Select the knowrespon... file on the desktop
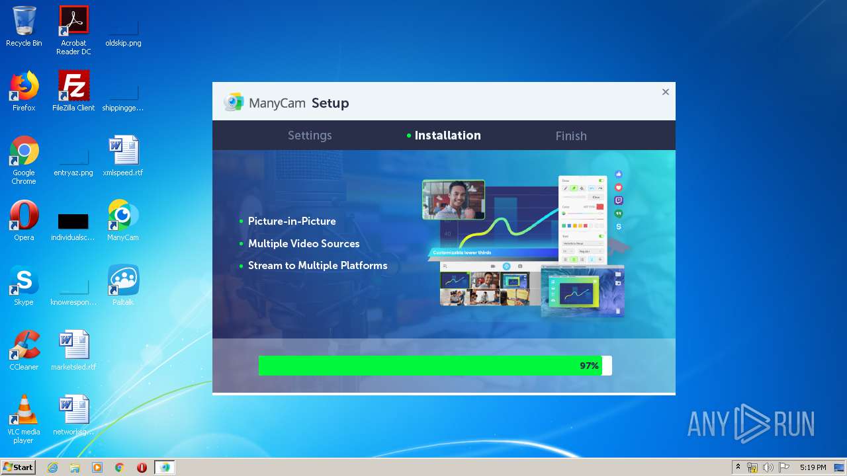This screenshot has width=847, height=476. click(x=73, y=292)
